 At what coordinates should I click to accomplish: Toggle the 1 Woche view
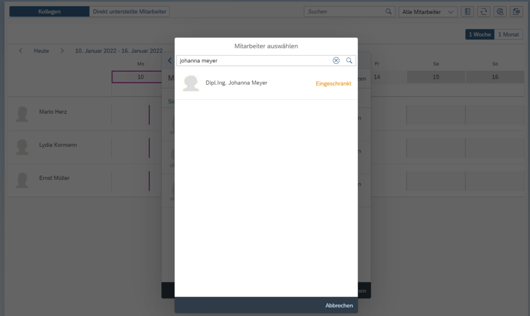pos(479,35)
